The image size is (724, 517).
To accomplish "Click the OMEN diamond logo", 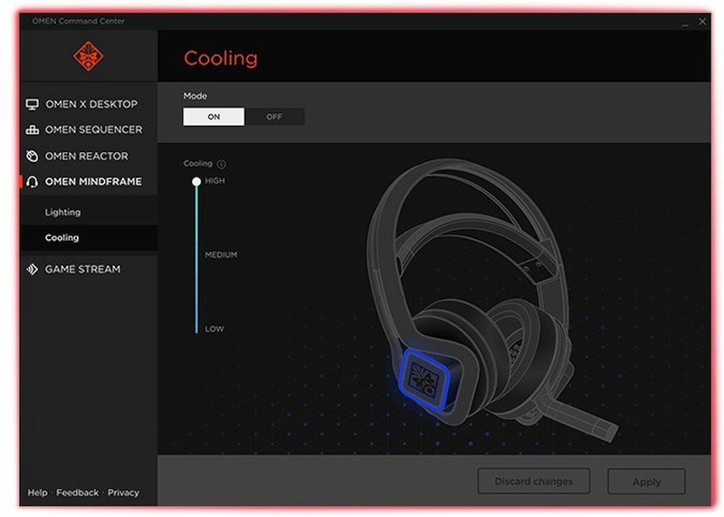I will 88,56.
